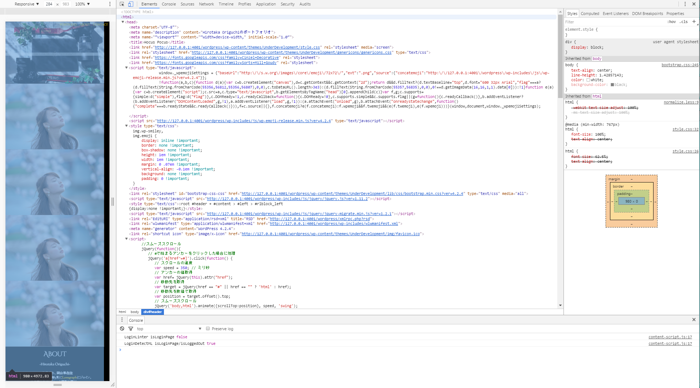
Task: Switch to the Network tab
Action: [x=206, y=4]
